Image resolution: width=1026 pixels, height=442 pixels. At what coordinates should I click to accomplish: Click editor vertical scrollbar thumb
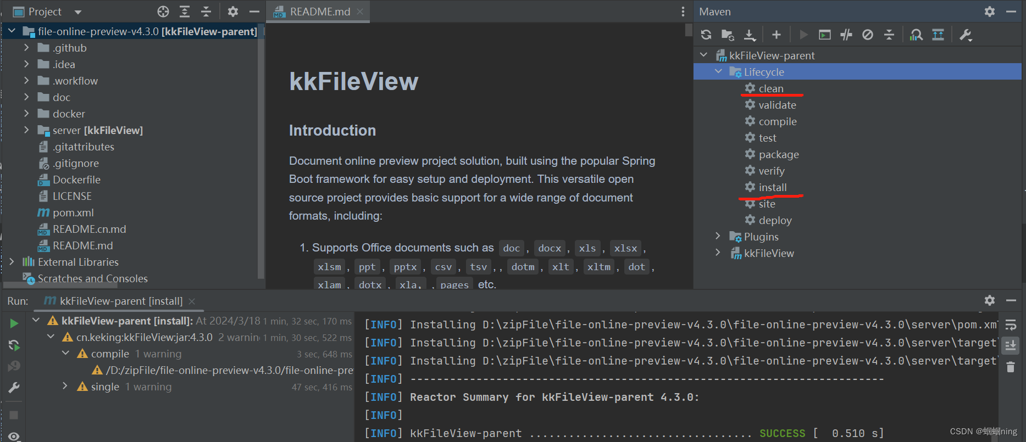tap(689, 30)
